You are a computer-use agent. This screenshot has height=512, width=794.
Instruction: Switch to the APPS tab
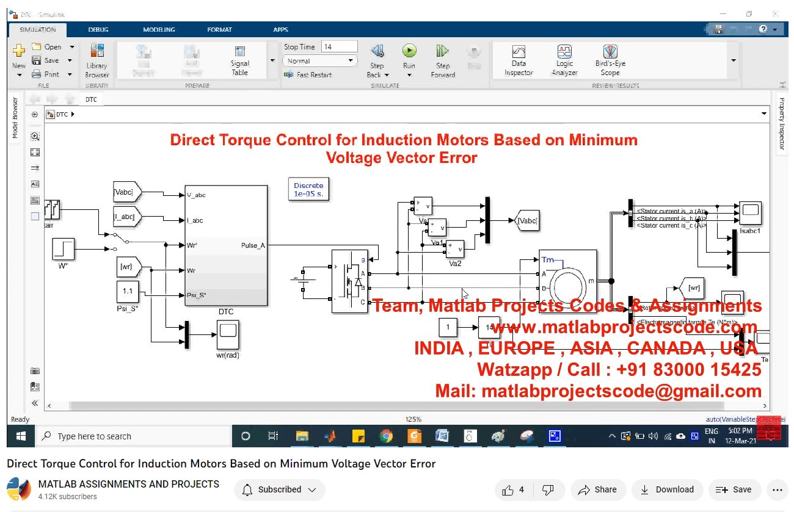coord(280,29)
